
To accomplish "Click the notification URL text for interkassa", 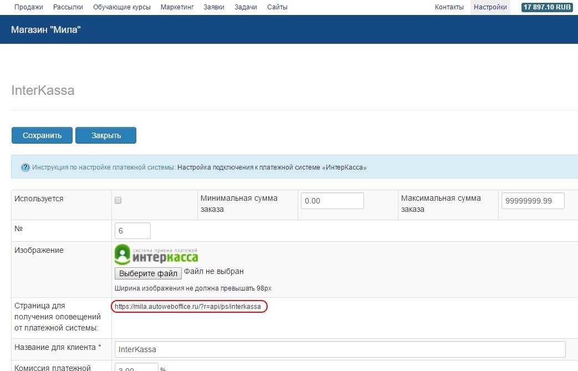I will coord(188,307).
